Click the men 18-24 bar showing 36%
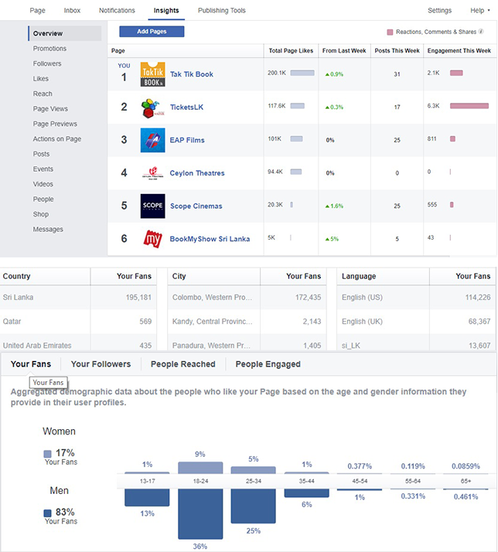 coord(200,514)
